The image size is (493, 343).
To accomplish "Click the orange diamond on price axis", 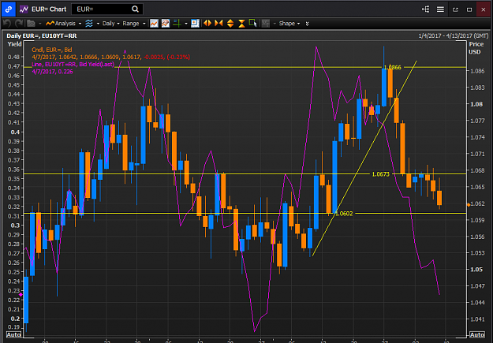I will pyautogui.click(x=469, y=205).
